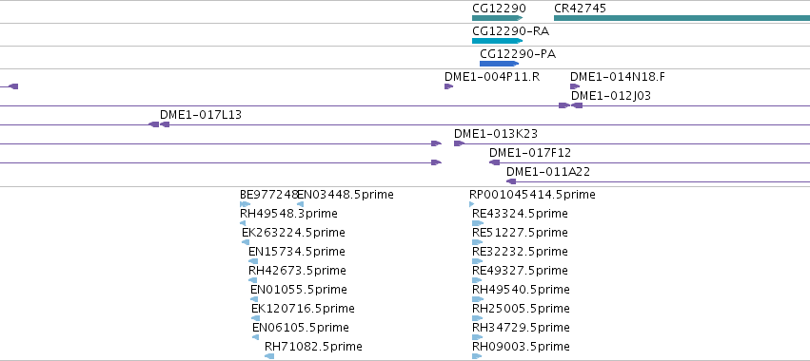Click the EN03448.5prime label
The width and height of the screenshot is (810, 361).
coord(346,195)
